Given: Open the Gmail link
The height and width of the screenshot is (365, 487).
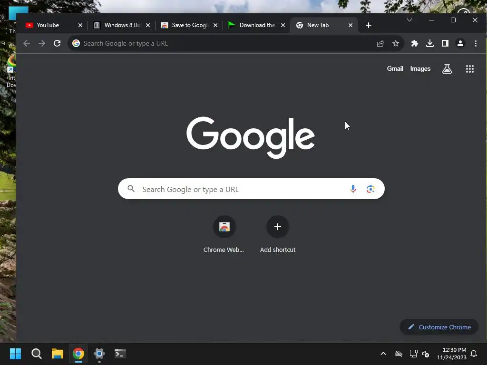Looking at the screenshot, I should click(x=395, y=68).
